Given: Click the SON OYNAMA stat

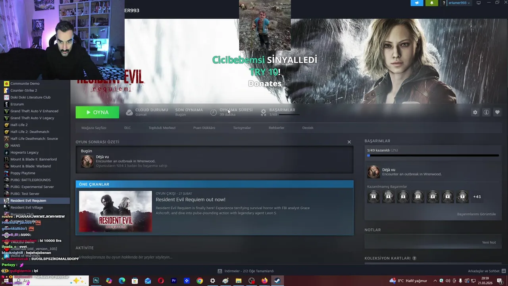Looking at the screenshot, I should pos(189,112).
